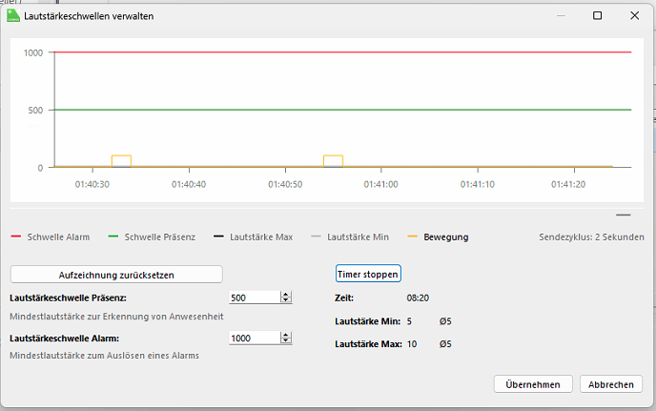Screen dimensions: 656x411
Task: Click the small dash below the chart
Action: point(624,215)
